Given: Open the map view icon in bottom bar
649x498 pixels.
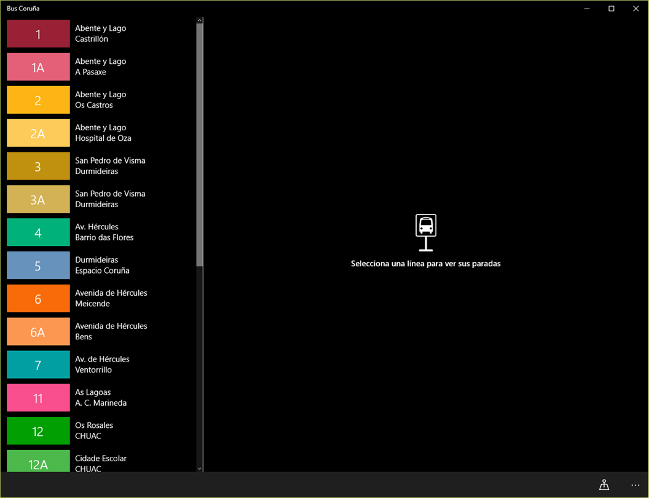Looking at the screenshot, I should (x=604, y=484).
